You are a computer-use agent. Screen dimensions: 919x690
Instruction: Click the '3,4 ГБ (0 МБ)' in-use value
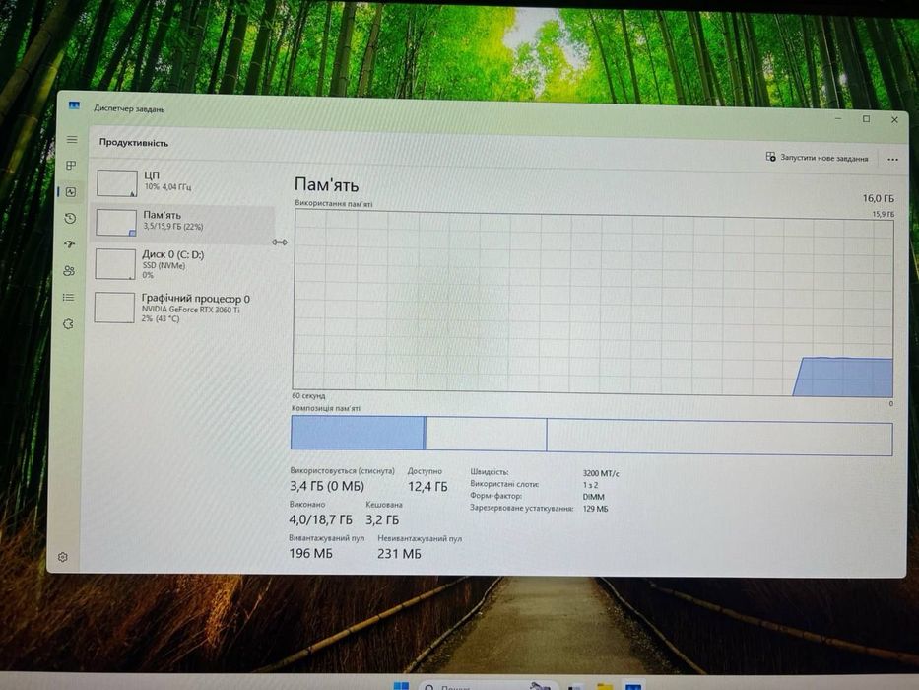[326, 486]
